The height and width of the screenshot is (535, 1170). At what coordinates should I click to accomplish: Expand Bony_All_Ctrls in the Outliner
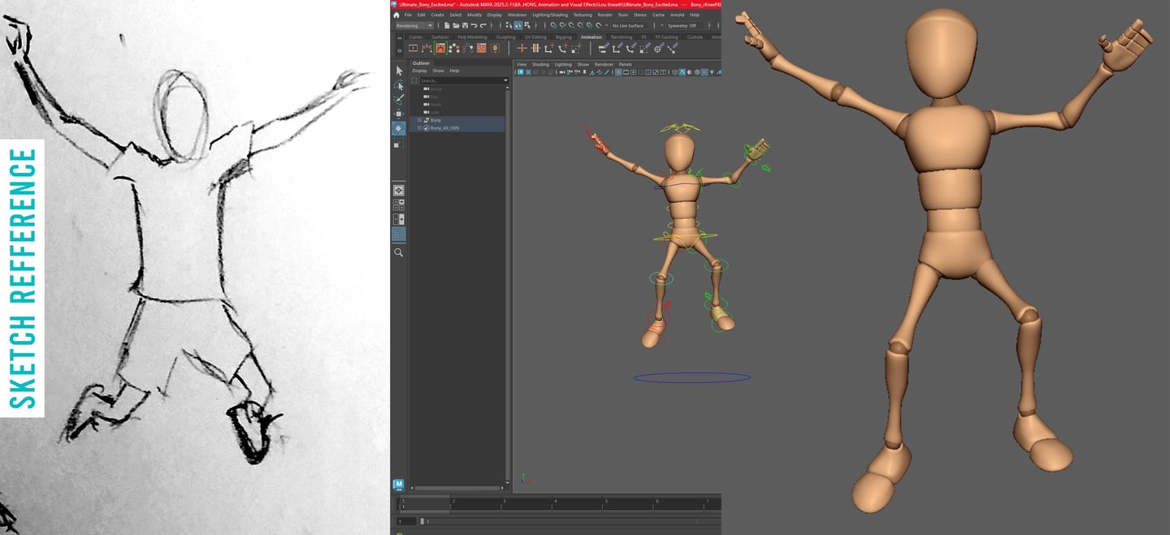pyautogui.click(x=420, y=127)
